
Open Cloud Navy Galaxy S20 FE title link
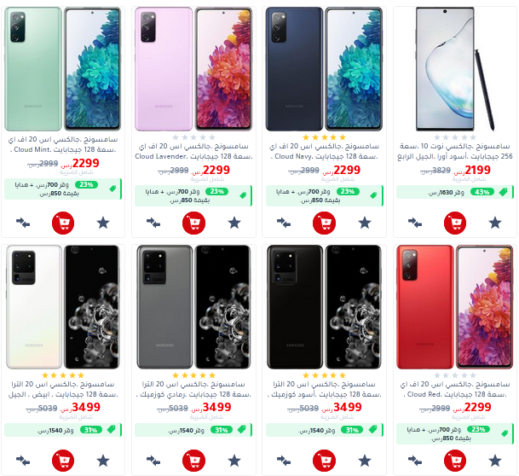(x=325, y=151)
